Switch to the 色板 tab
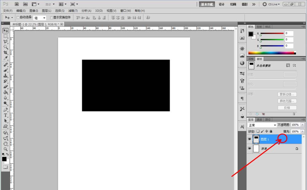The height and width of the screenshot is (190, 307). tap(259, 27)
